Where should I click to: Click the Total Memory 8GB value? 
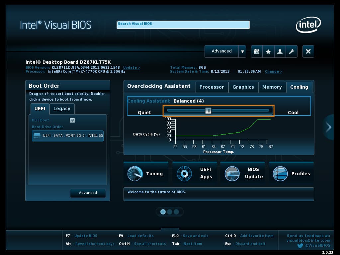pyautogui.click(x=202, y=68)
